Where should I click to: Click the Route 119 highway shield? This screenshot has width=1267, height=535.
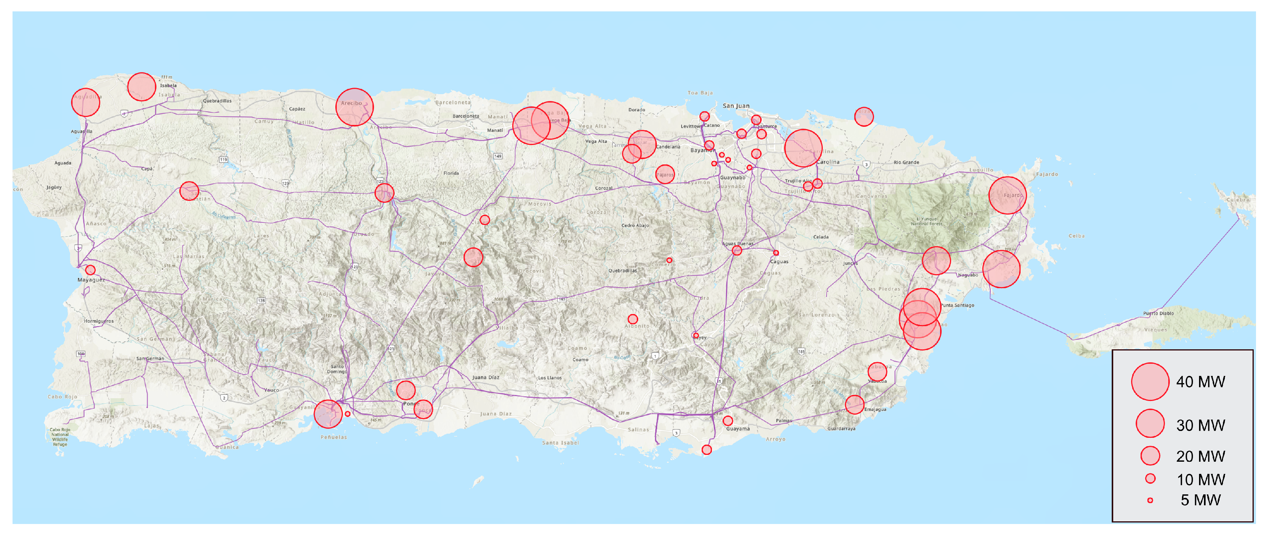(x=224, y=159)
